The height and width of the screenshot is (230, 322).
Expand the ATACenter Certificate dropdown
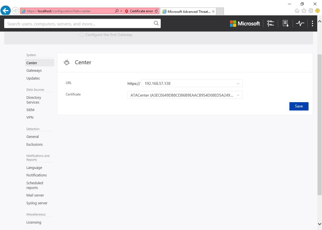coord(185,95)
